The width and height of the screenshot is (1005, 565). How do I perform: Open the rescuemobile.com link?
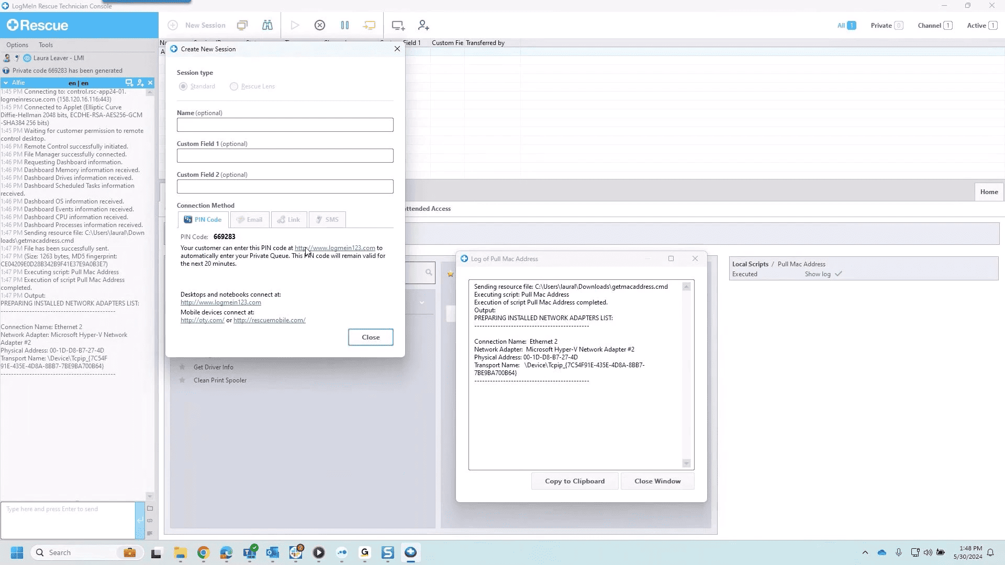270,320
